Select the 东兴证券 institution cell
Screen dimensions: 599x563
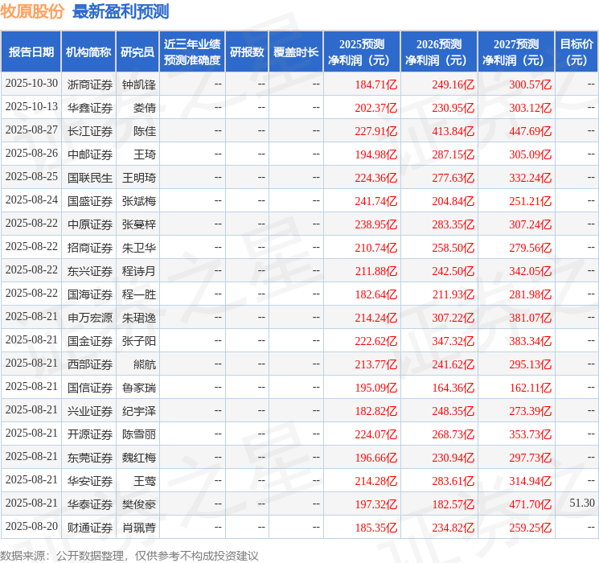90,271
